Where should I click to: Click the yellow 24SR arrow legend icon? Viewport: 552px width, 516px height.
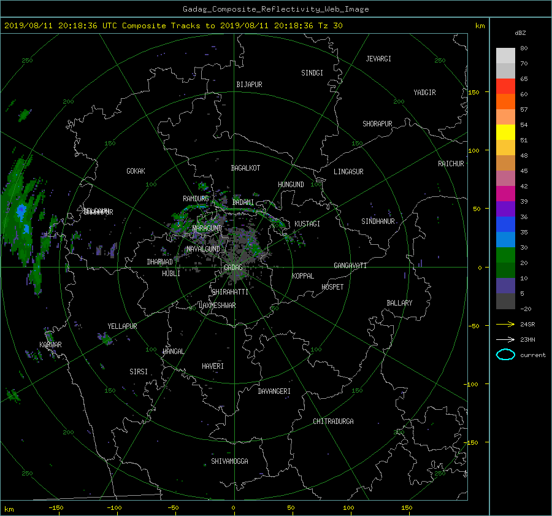505,324
